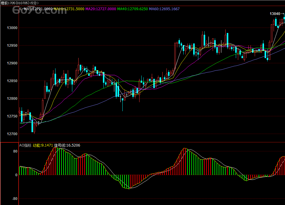
Task: Click the 0 label on AO axis
Action: click(x=16, y=175)
